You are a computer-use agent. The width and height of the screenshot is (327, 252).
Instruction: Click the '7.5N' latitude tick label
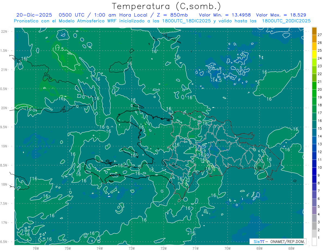click(4, 204)
